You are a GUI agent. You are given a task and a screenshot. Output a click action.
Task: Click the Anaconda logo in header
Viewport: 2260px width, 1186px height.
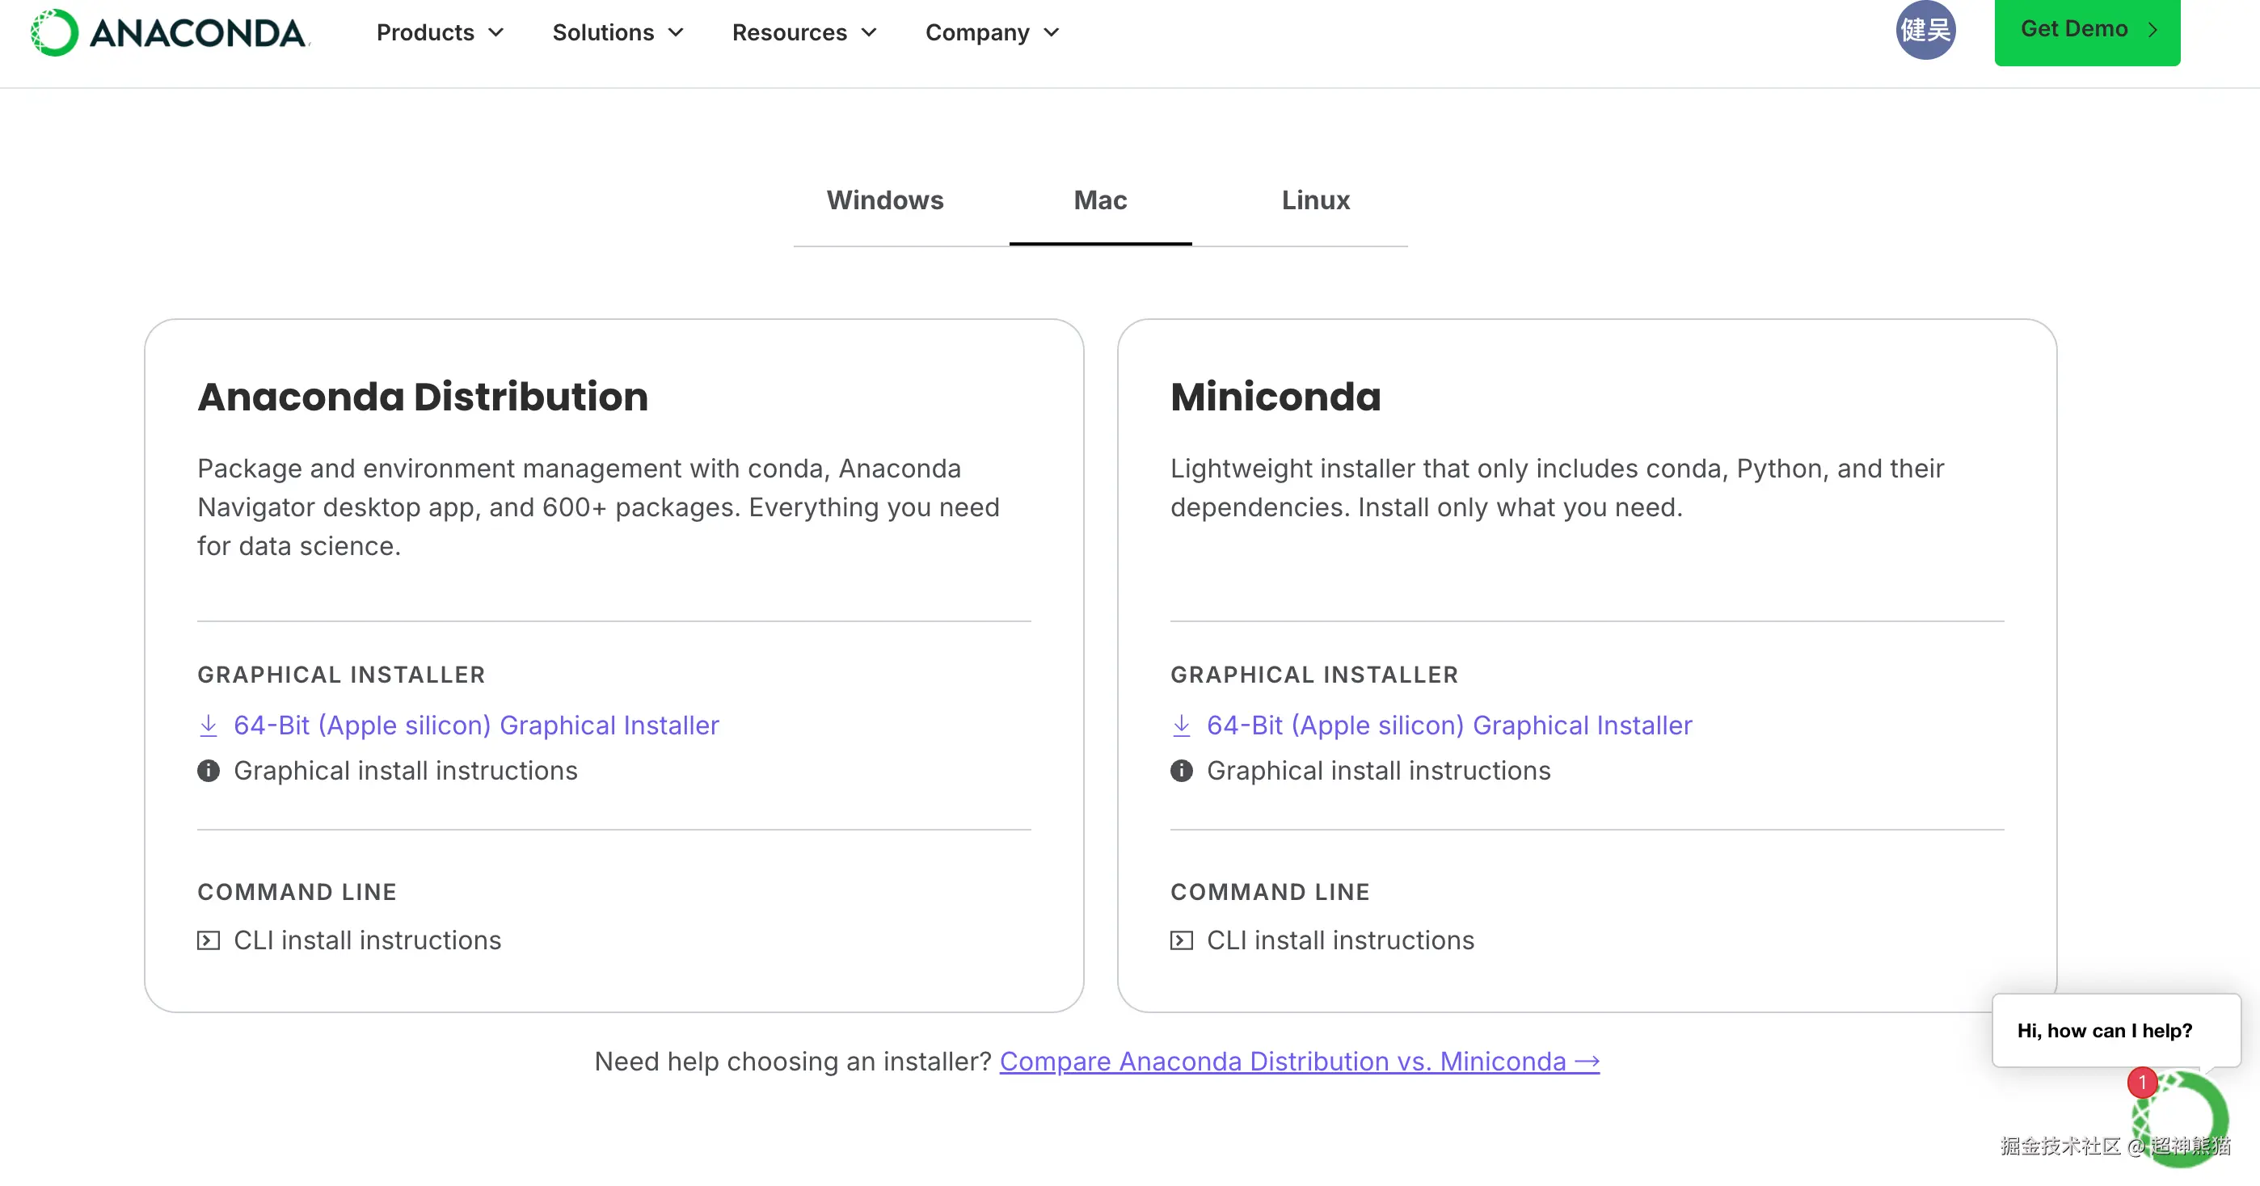(169, 33)
